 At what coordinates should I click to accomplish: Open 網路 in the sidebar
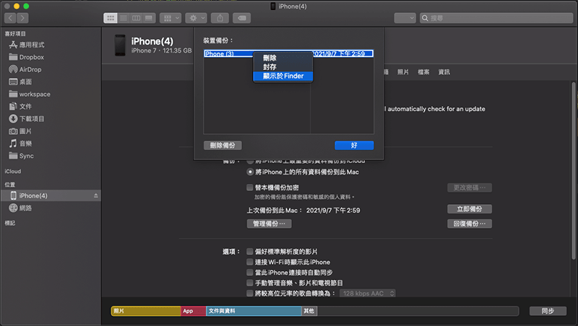(x=20, y=208)
